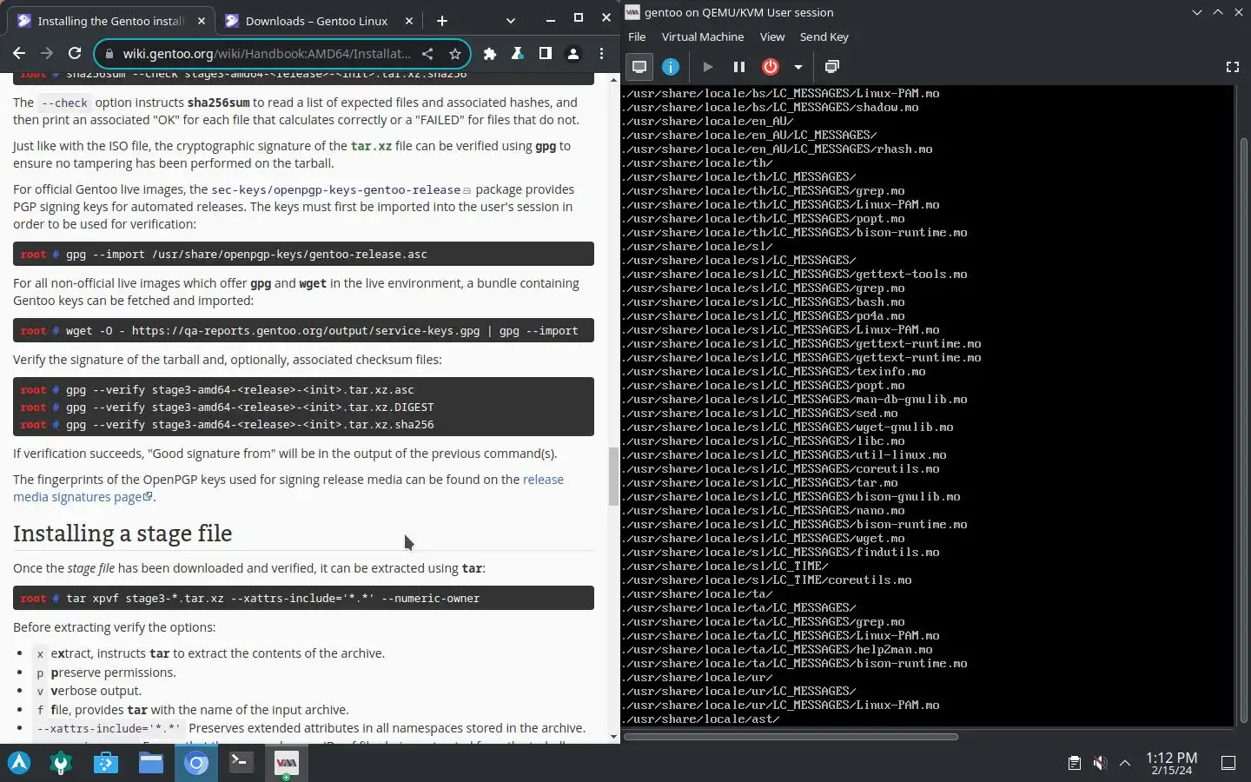Switch the VM viewer to fullscreen
The height and width of the screenshot is (782, 1251).
coord(1232,67)
